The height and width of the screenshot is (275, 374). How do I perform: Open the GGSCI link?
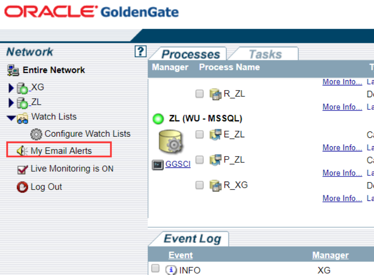178,164
